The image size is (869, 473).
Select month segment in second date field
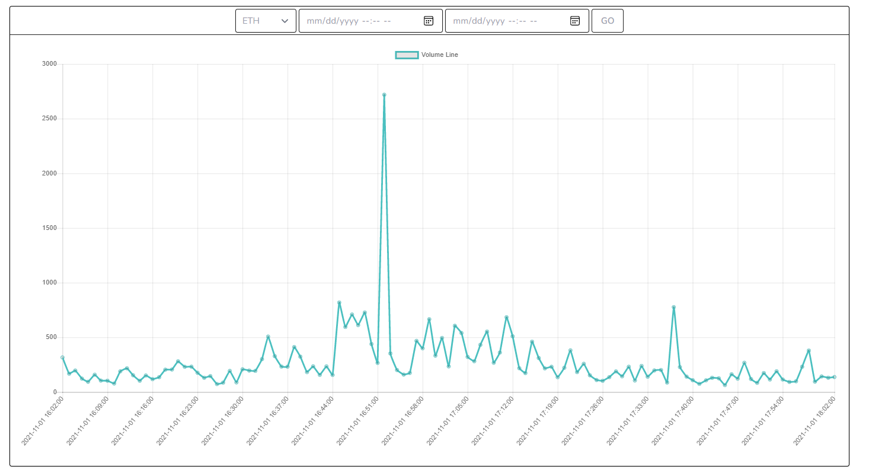coord(460,21)
